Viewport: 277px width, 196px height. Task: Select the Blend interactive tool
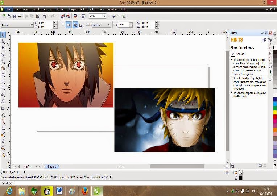[x=3, y=128]
